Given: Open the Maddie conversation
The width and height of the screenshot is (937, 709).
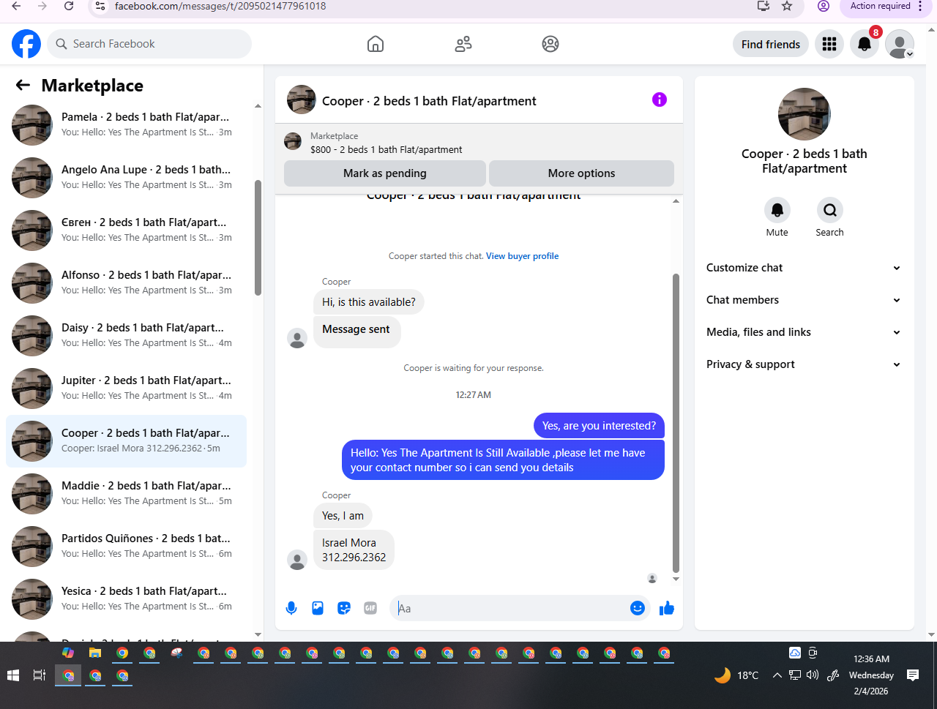Looking at the screenshot, I should (x=126, y=494).
